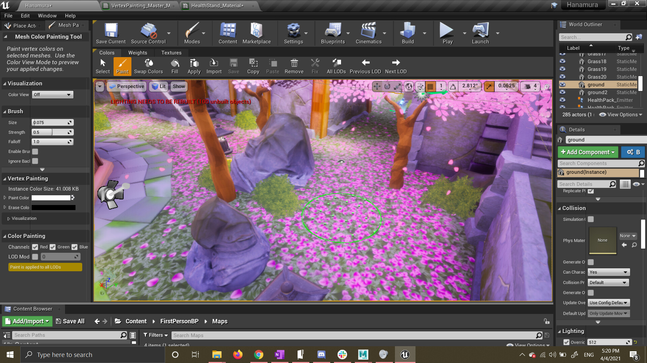Toggle visibility of the ground actor
This screenshot has width=647, height=363.
562,85
